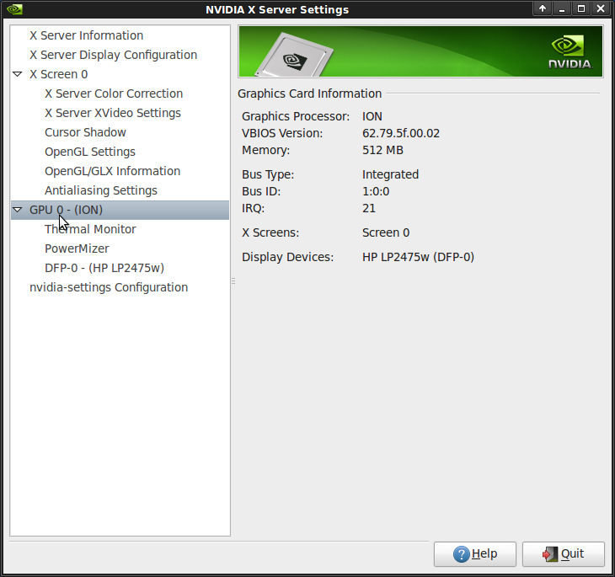Click the Bus Type value Integrated

click(390, 174)
